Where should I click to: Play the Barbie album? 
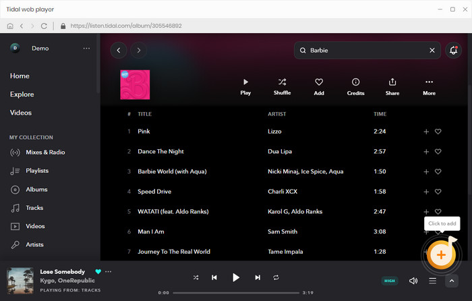(245, 87)
